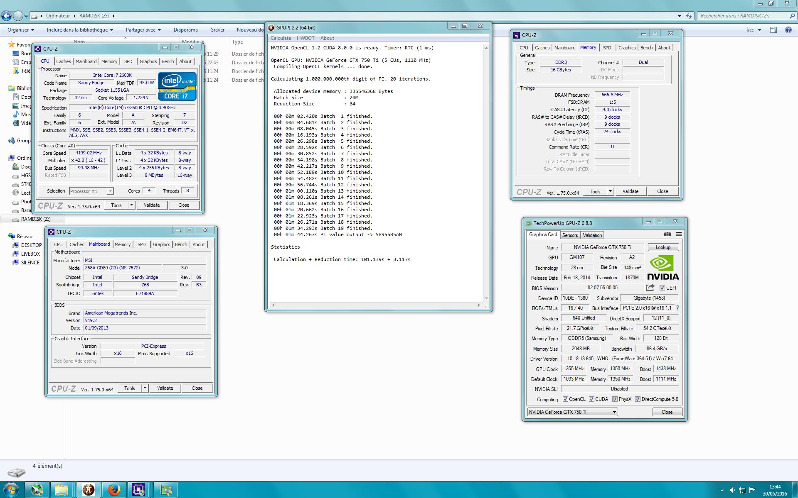The image size is (798, 498).
Task: Click the GPUPI vertical scrollbar down arrow
Action: 486,298
